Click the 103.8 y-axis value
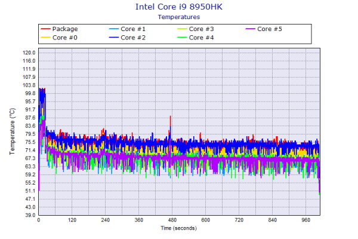Screen dimensions: 358x239 click(x=29, y=85)
